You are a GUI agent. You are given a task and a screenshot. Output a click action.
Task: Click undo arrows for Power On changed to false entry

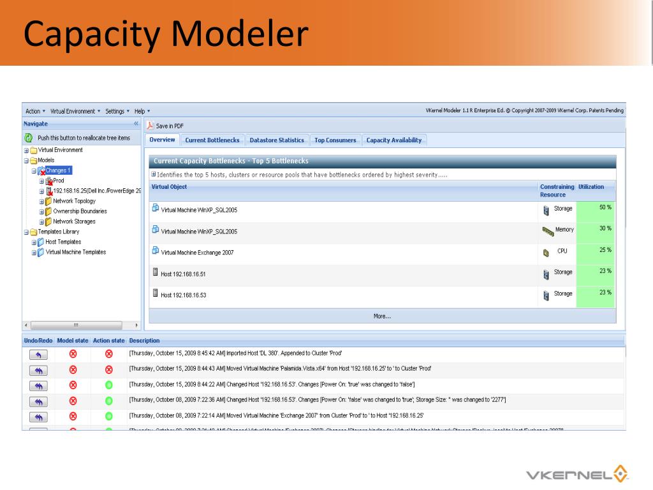(x=38, y=386)
